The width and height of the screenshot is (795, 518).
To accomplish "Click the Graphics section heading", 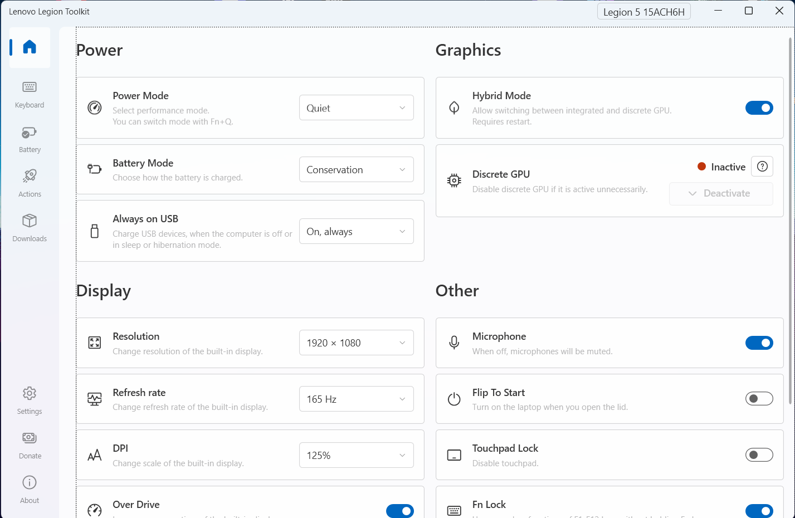I will [468, 50].
